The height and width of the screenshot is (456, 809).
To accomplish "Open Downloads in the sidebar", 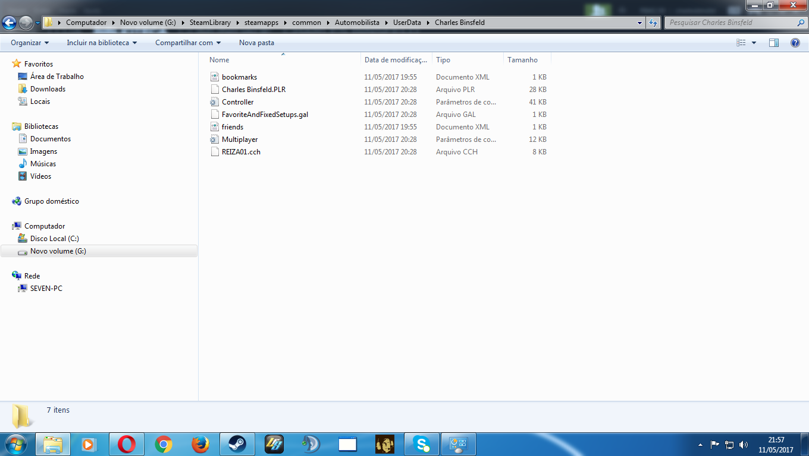I will pos(48,89).
